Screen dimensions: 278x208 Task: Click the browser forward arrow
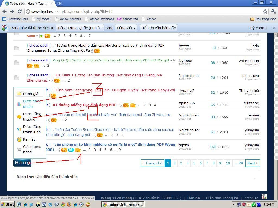(12, 12)
